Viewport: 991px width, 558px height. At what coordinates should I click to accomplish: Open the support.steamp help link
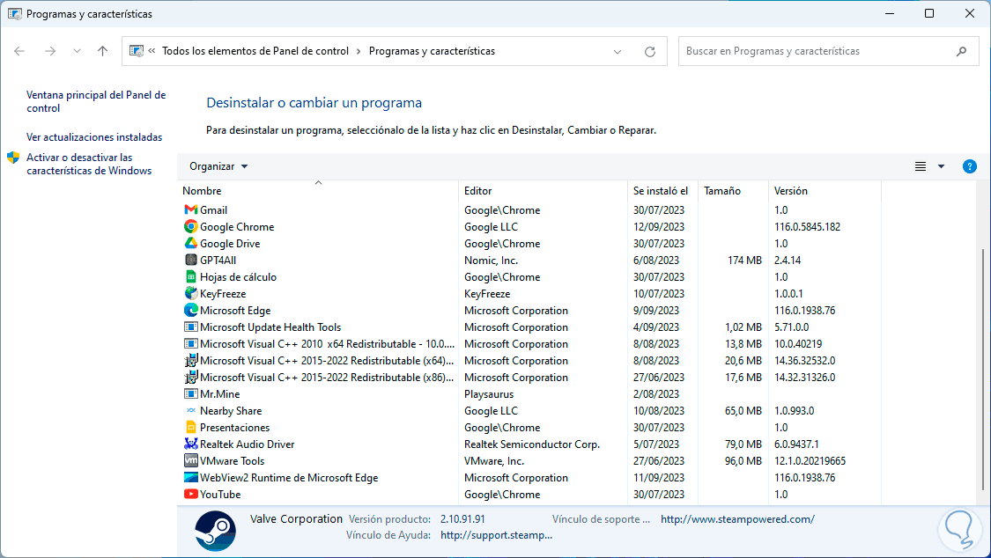pyautogui.click(x=496, y=535)
